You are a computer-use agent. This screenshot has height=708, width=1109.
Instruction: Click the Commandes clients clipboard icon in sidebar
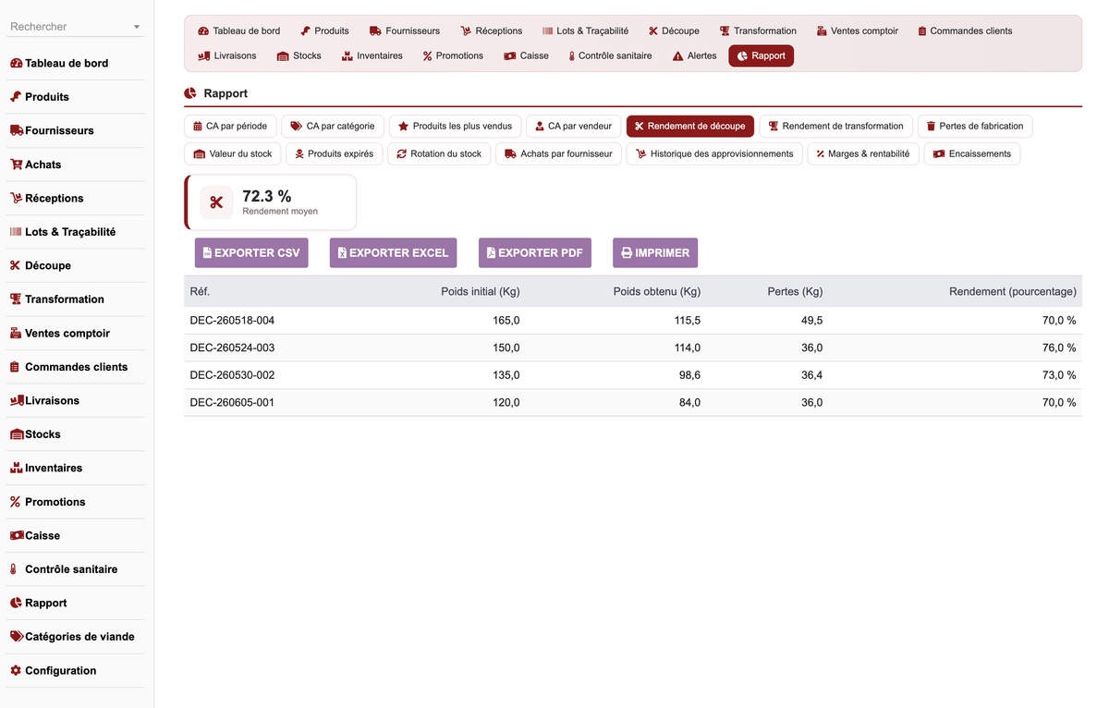(x=15, y=367)
